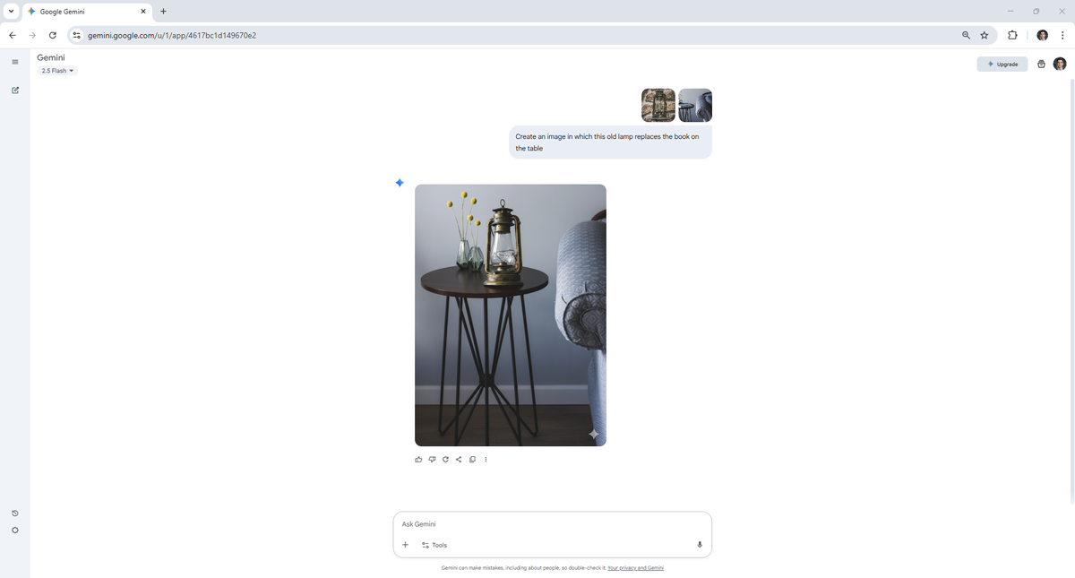The height and width of the screenshot is (578, 1075).
Task: Copy the generated response
Action: (472, 460)
